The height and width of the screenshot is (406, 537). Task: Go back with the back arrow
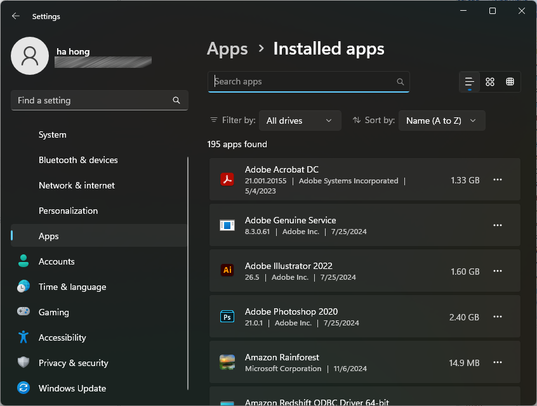coord(16,16)
